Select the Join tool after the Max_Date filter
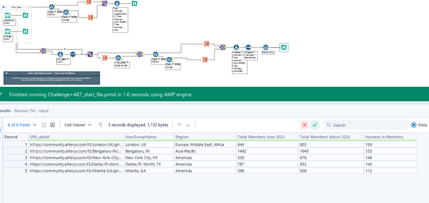429x203 pixels. (140, 55)
